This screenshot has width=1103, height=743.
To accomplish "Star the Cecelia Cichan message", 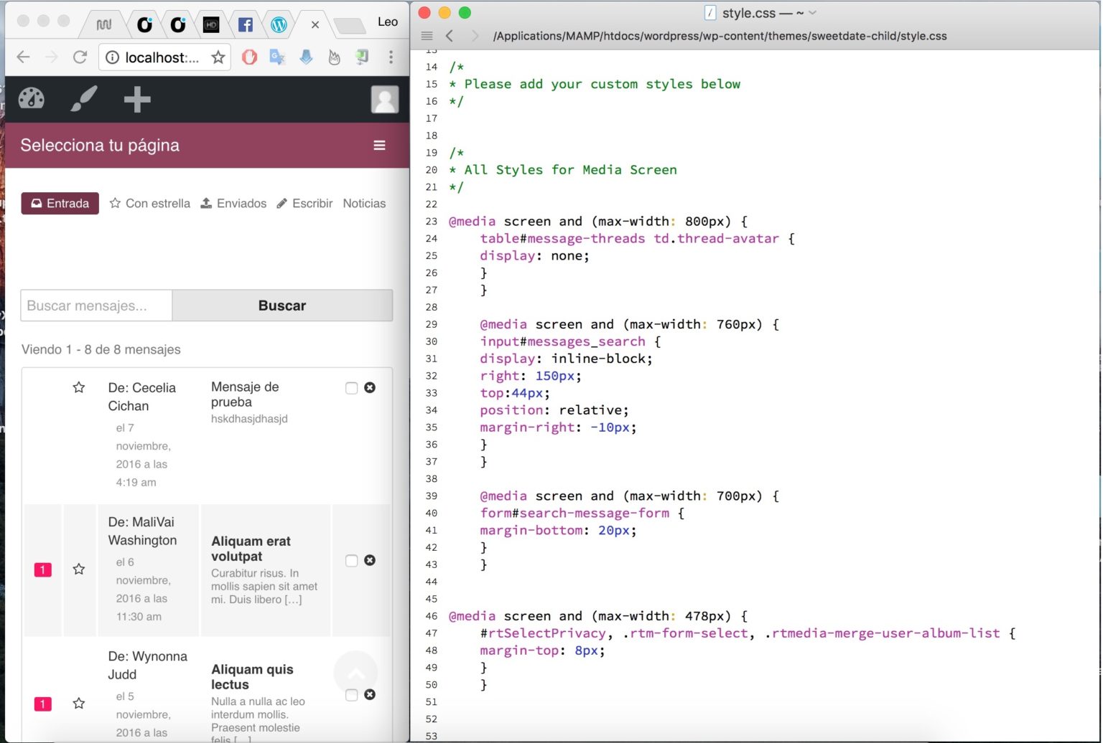I will tap(79, 387).
